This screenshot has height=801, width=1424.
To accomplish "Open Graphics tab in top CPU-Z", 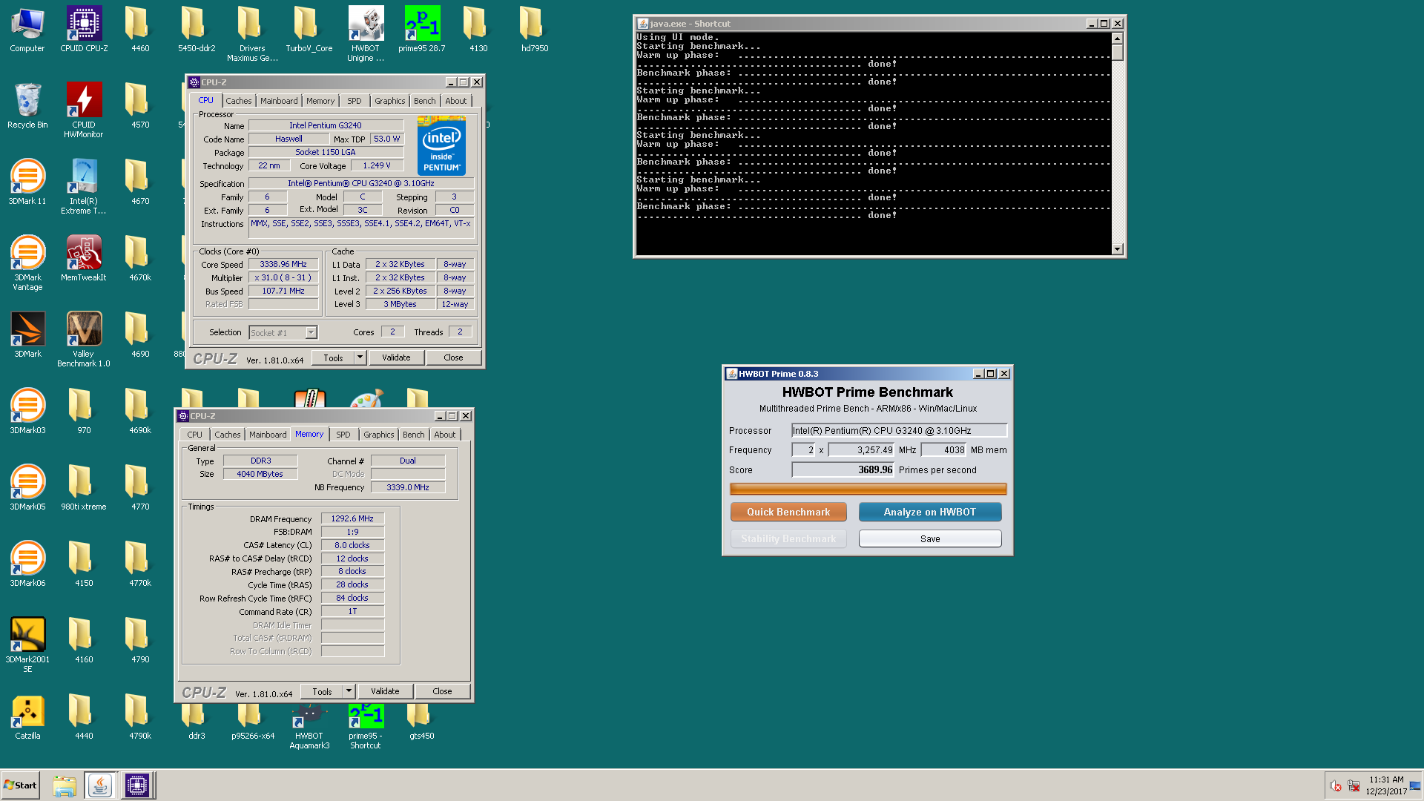I will click(x=390, y=101).
